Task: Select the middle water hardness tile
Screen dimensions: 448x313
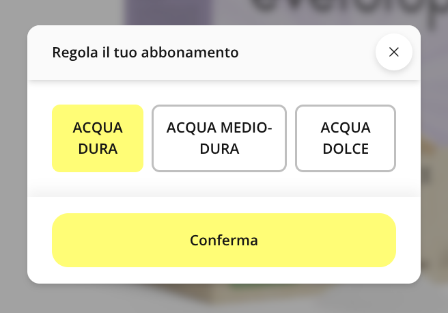Action: tap(219, 138)
